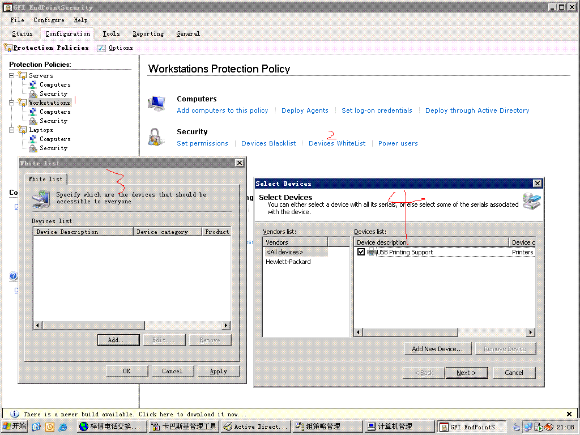Screen dimensions: 580x435
Task: Click the Protection Policies toolbar icon
Action: click(8, 48)
